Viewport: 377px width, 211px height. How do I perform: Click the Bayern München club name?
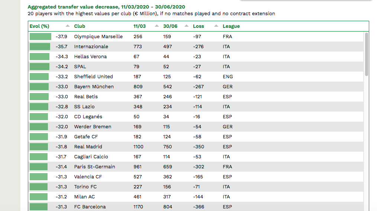tap(94, 87)
